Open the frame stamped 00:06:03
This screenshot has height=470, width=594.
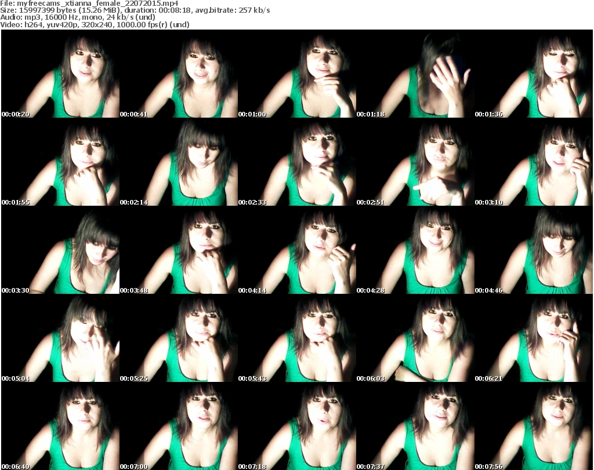point(415,338)
